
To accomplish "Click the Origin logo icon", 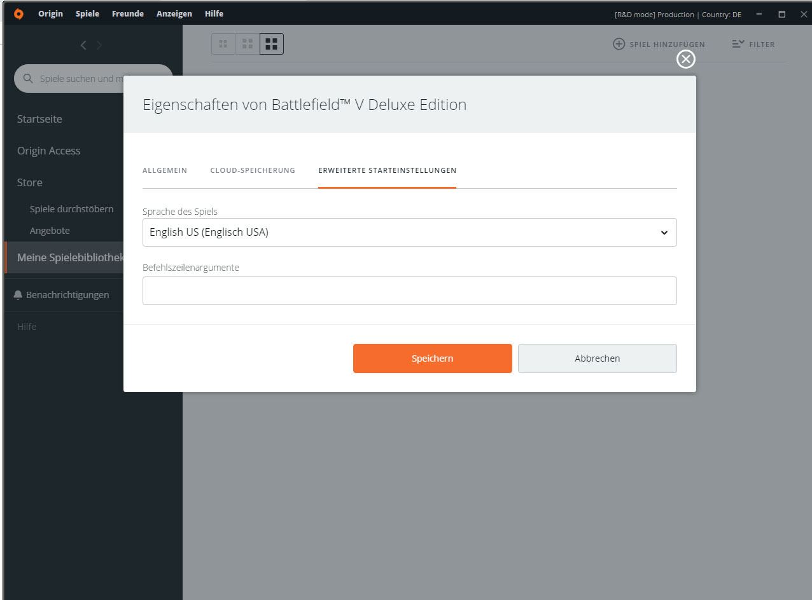I will 18,14.
